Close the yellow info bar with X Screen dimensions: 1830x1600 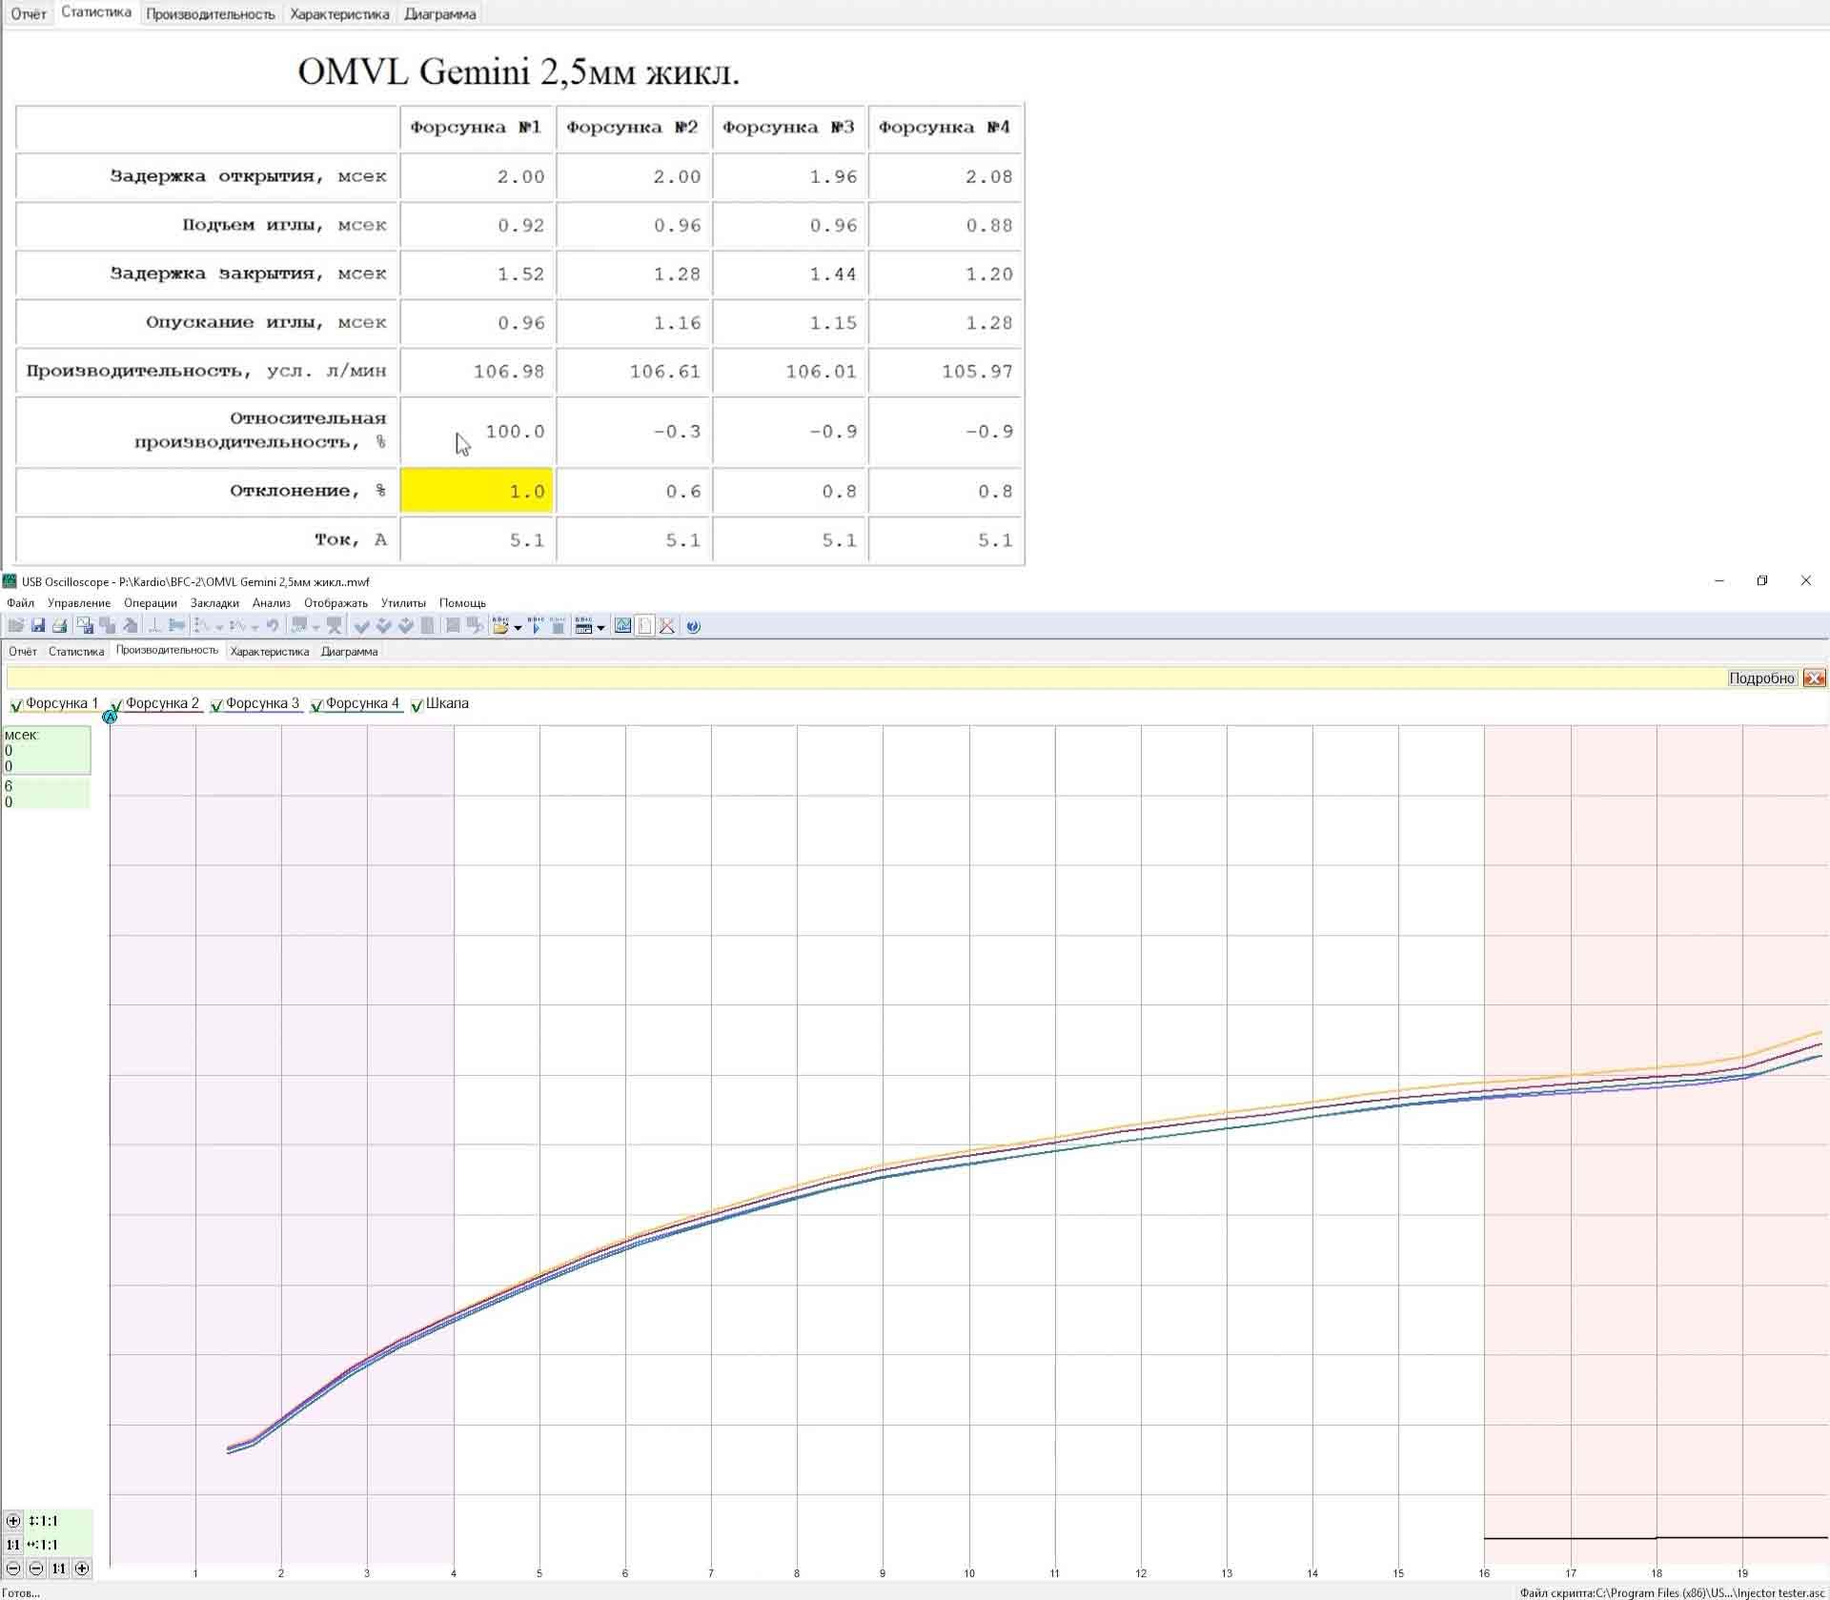[1814, 678]
